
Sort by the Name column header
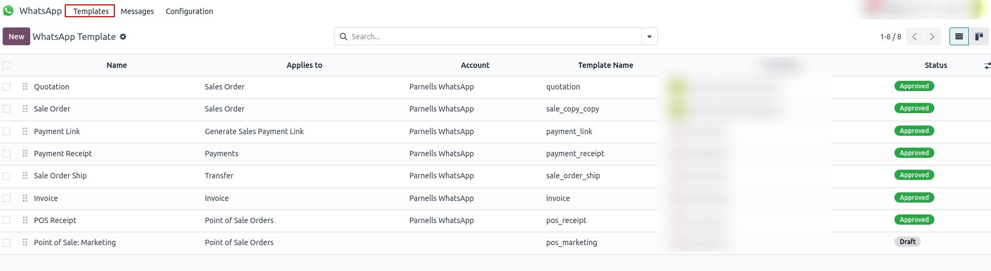point(117,65)
